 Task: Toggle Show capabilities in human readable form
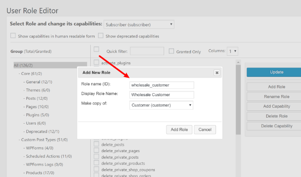tap(13, 36)
